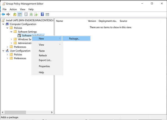Click the toolbar Properties icon
Screen dimensions: 167x120
26,14
